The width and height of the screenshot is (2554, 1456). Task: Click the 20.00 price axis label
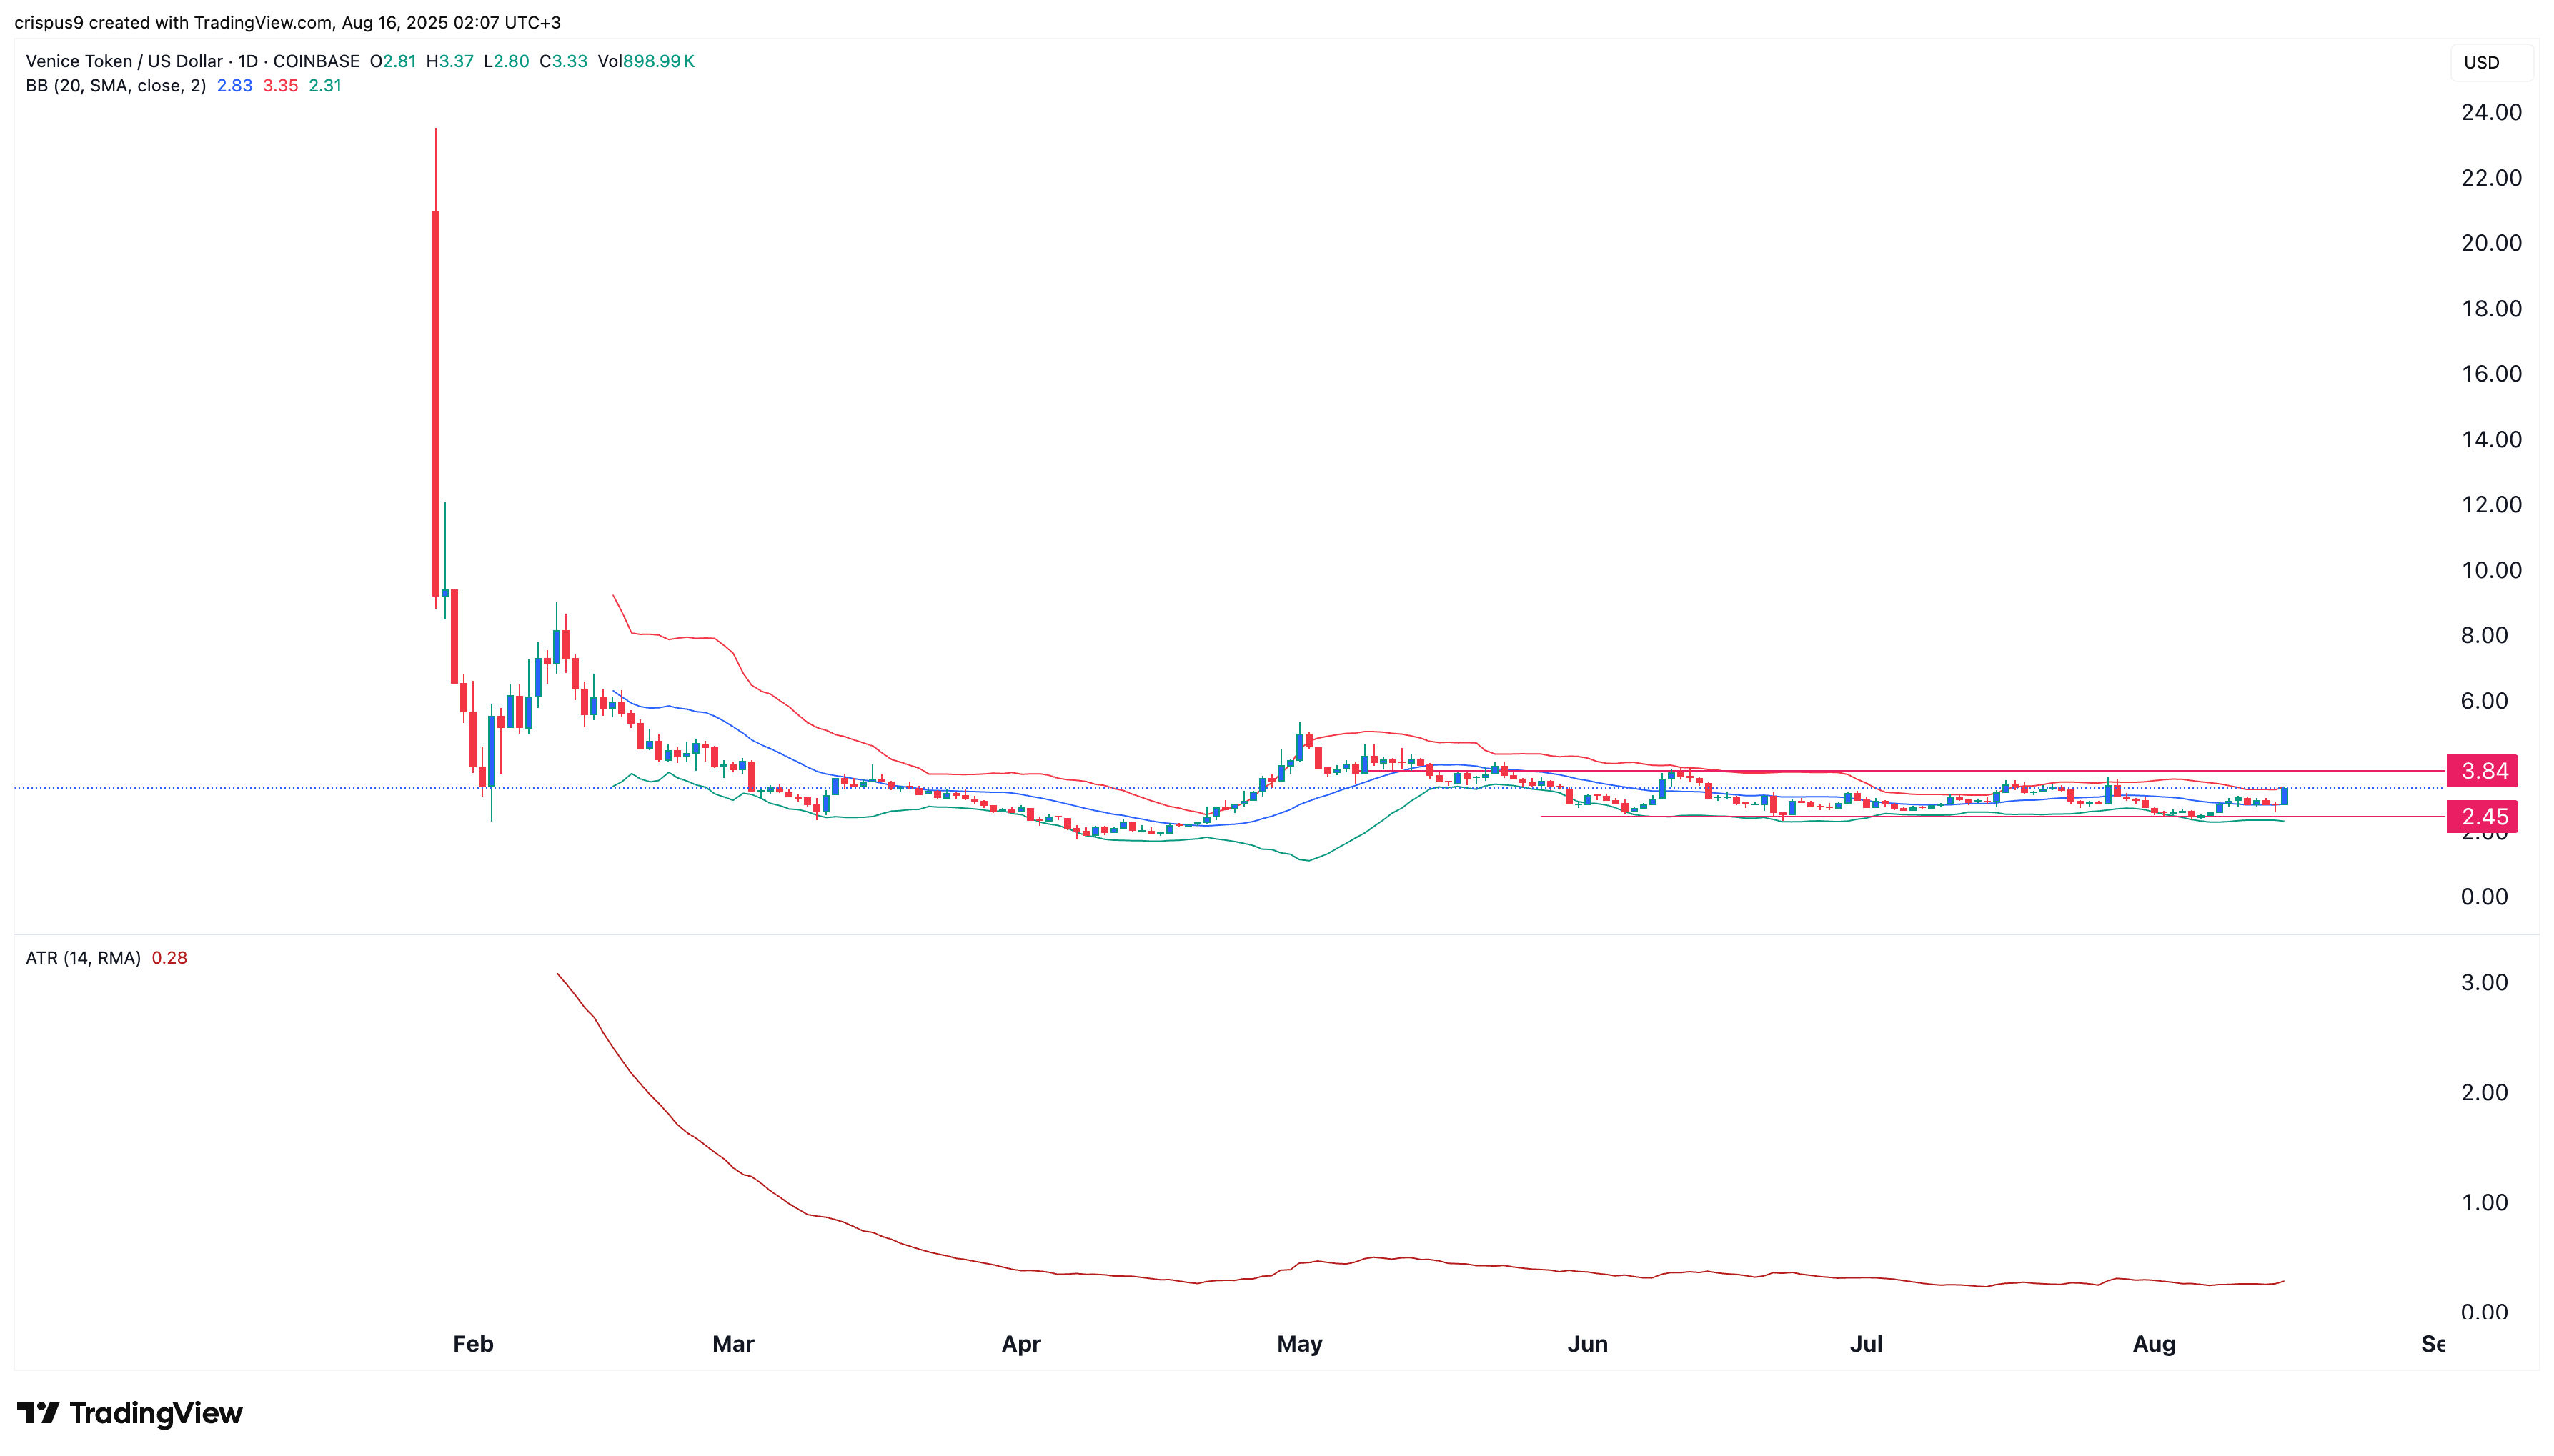(2491, 243)
